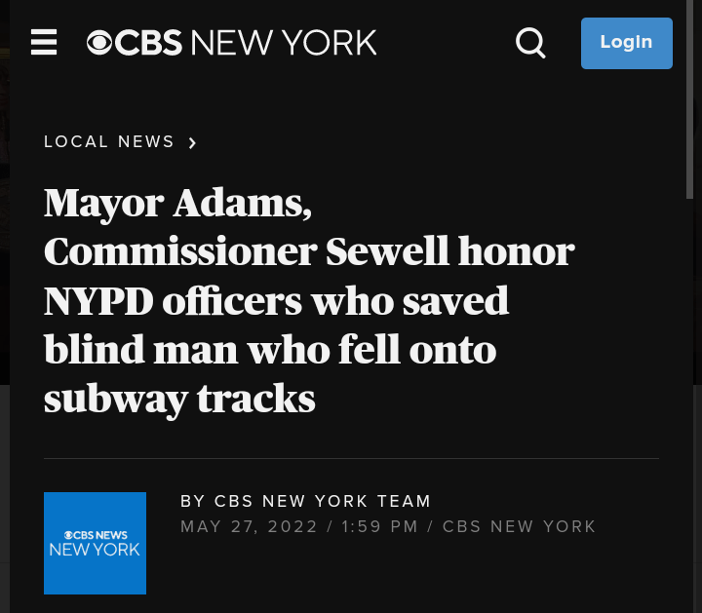
Task: Click the Mayor Adams headline first line
Action: coord(177,203)
